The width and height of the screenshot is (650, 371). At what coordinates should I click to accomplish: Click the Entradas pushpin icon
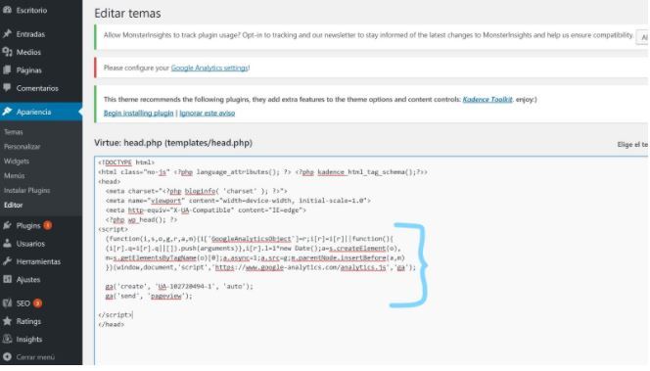click(x=7, y=33)
